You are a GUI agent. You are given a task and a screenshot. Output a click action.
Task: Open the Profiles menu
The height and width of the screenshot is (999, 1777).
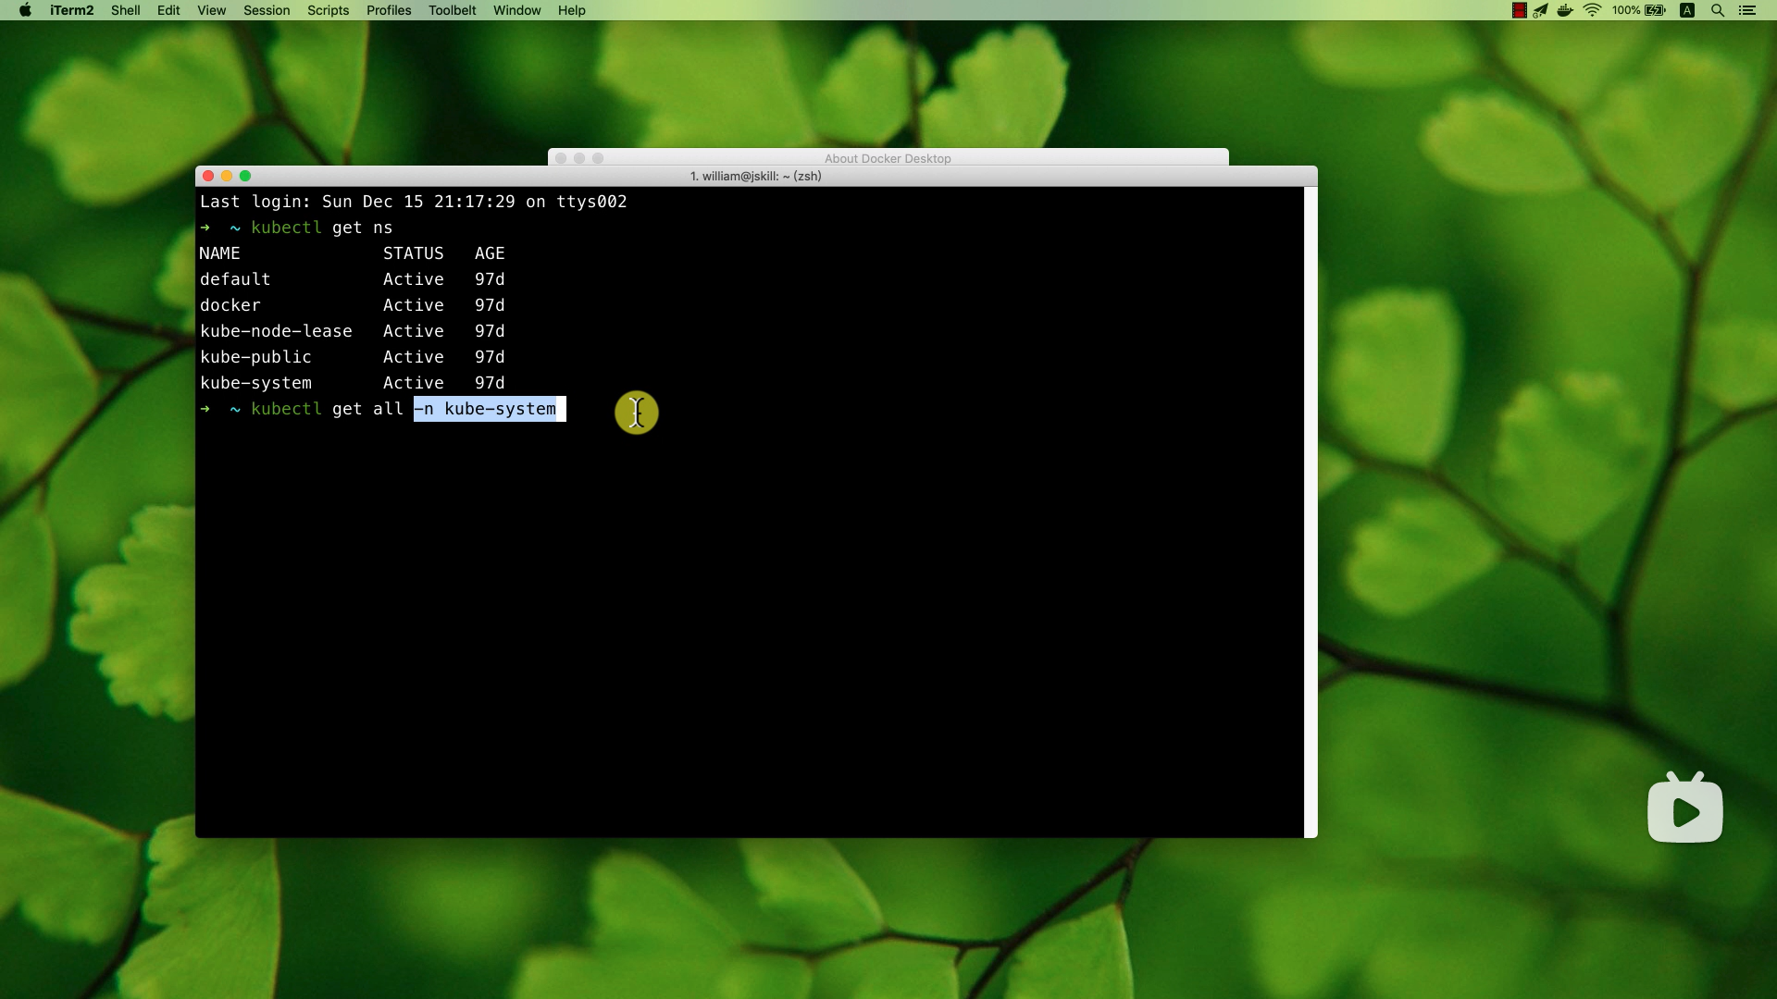(389, 10)
